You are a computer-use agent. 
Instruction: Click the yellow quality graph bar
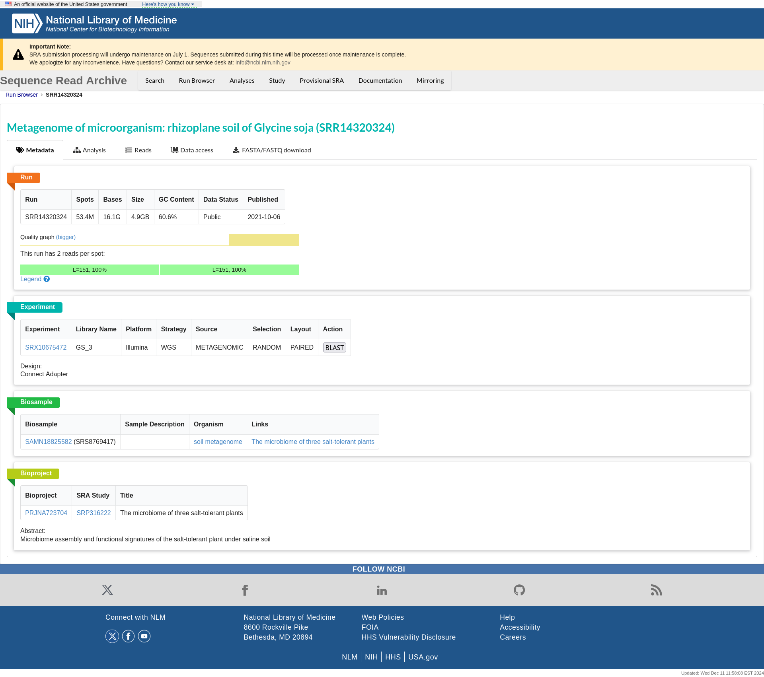[264, 239]
